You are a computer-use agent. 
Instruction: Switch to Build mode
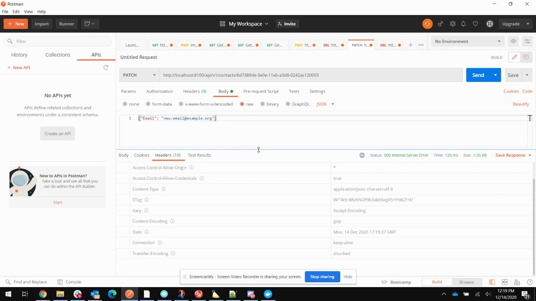(x=437, y=282)
